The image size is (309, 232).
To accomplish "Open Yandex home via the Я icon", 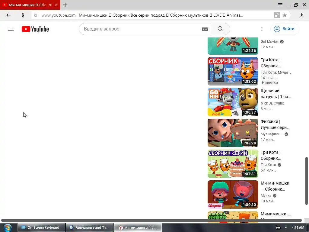I will (23, 15).
